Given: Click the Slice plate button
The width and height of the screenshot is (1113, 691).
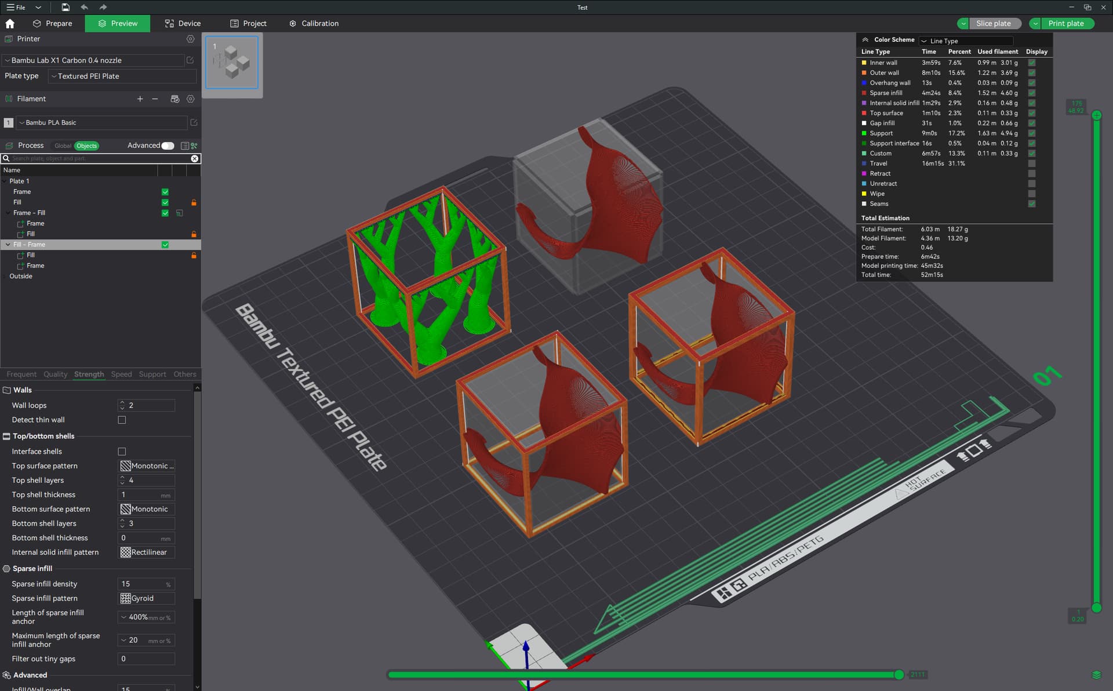Looking at the screenshot, I should click(993, 24).
